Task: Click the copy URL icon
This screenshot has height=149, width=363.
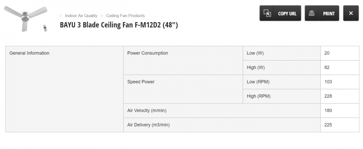Action: click(x=267, y=13)
